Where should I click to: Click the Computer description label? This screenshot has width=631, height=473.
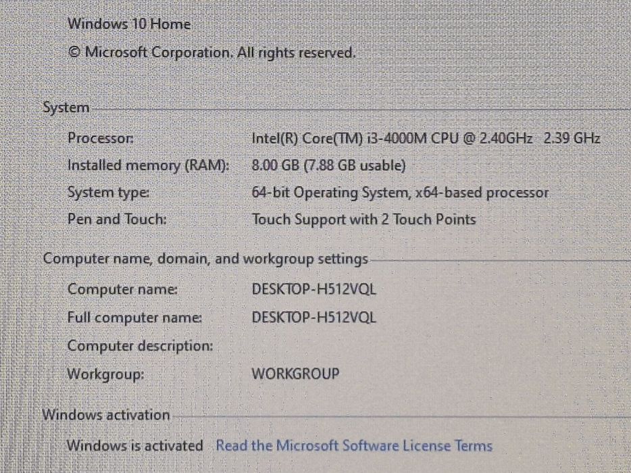140,346
